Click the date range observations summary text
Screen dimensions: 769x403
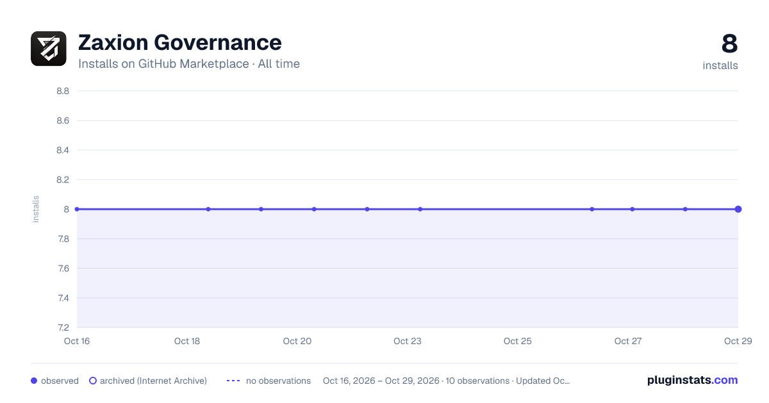tap(446, 381)
